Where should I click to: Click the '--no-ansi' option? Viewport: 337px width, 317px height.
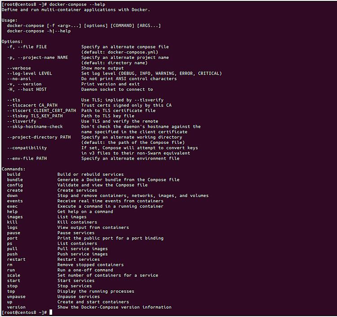coord(19,79)
